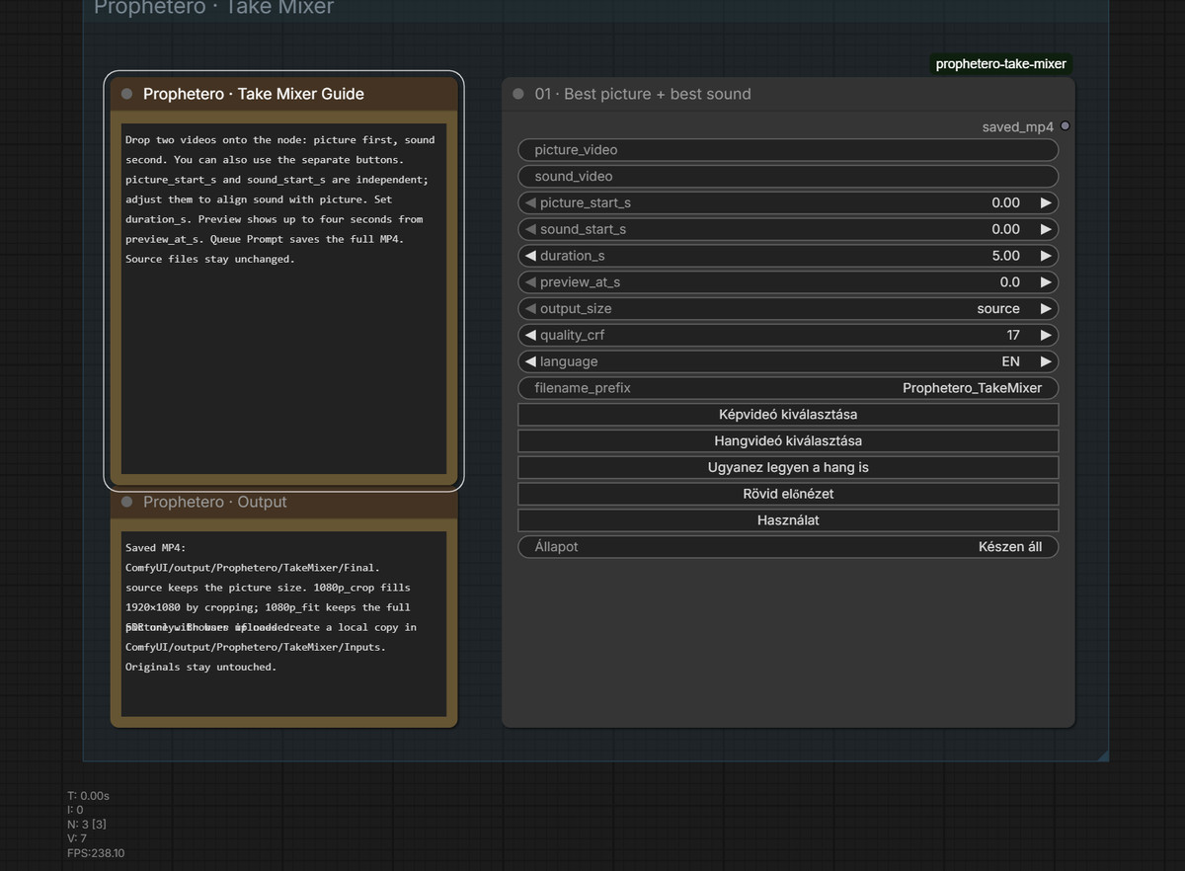Run the Rövid előnézet preview button

click(788, 494)
